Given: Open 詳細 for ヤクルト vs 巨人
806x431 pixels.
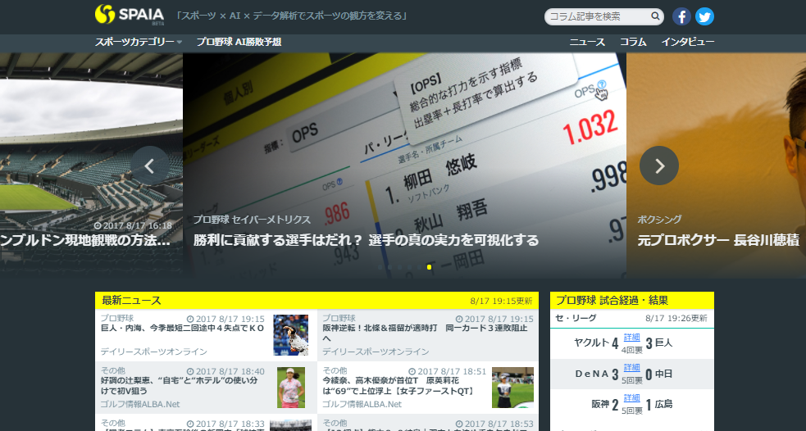Looking at the screenshot, I should 631,338.
